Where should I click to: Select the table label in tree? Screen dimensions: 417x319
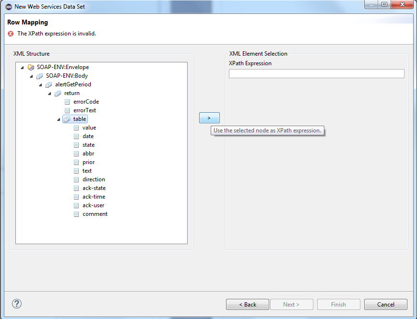(x=80, y=119)
